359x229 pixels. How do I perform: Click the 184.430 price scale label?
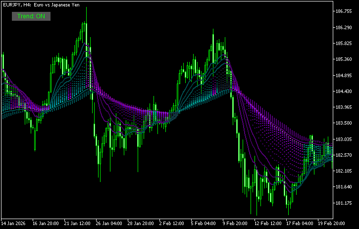point(344,92)
